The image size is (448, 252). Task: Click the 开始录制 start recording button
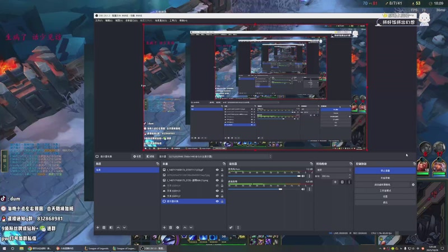[385, 178]
